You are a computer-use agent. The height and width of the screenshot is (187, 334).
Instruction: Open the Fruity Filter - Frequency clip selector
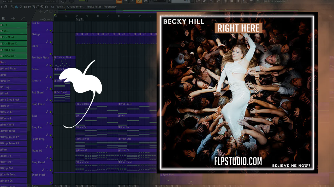point(102,7)
